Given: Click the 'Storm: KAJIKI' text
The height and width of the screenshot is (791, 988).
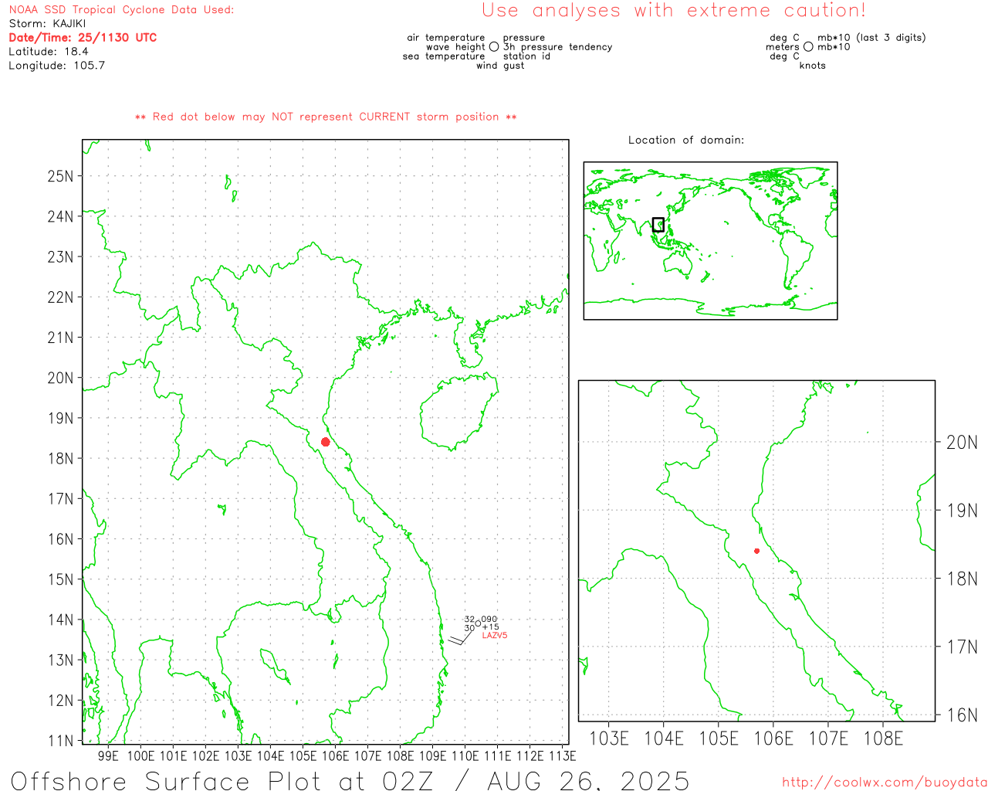Looking at the screenshot, I should pos(47,24).
